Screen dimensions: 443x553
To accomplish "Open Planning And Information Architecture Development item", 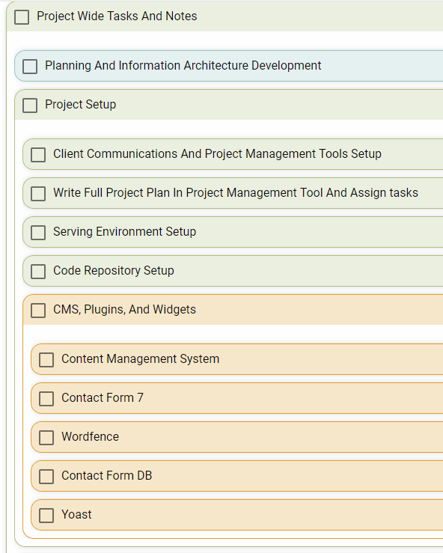I will pyautogui.click(x=183, y=66).
